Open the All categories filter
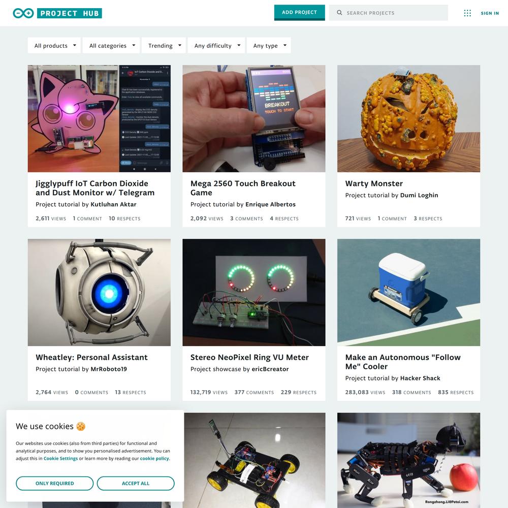Image resolution: width=508 pixels, height=508 pixels. pyautogui.click(x=111, y=45)
